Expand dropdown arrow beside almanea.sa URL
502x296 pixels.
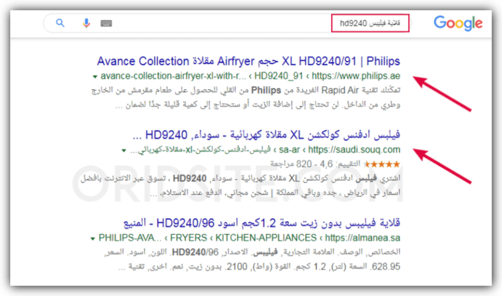pos(93,239)
